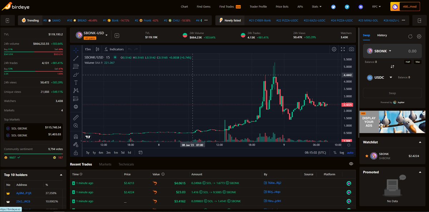Collapse the Watchlist panel
This screenshot has width=429, height=212.
coord(420,142)
